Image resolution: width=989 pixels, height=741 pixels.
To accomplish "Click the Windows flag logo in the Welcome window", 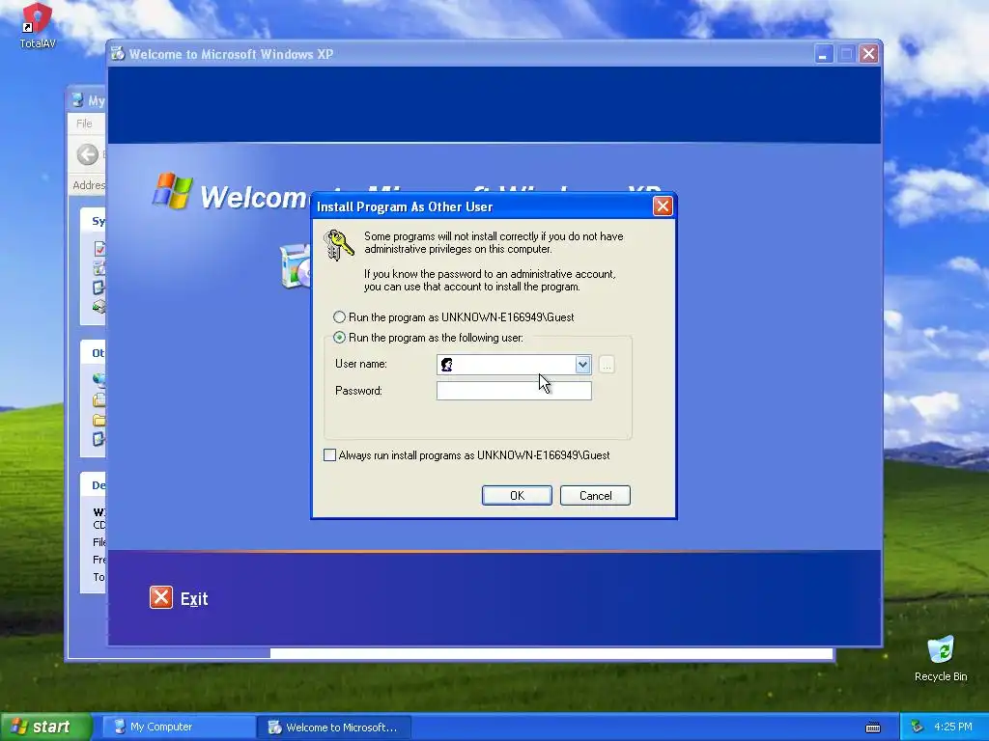I will (172, 191).
